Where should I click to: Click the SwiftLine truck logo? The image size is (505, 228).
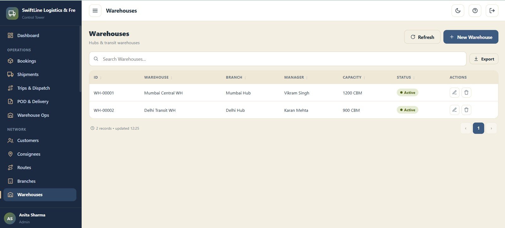point(12,13)
